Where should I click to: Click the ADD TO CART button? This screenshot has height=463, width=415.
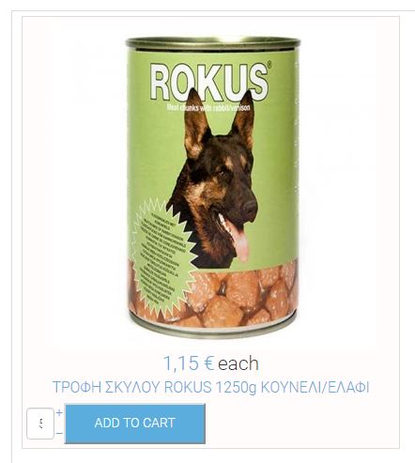pyautogui.click(x=135, y=424)
